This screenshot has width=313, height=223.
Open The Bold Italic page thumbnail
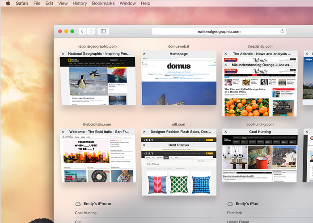pos(99,158)
